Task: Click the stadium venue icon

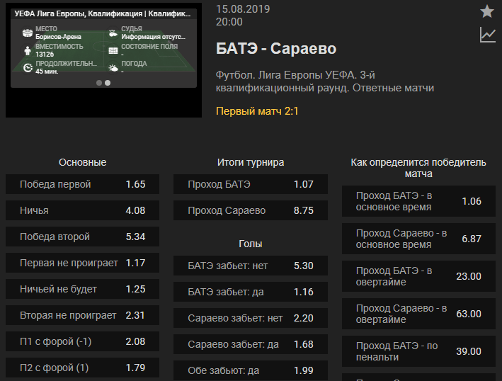Action: tap(28, 33)
